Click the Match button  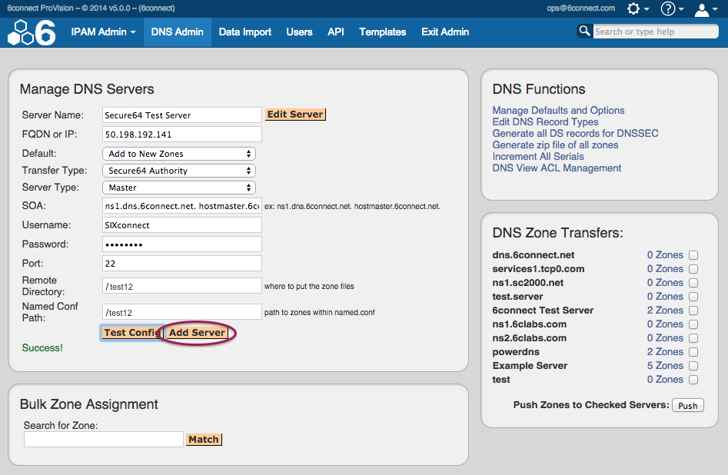click(x=204, y=439)
